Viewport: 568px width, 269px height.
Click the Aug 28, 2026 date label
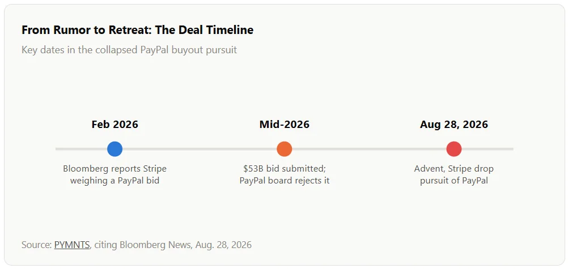pyautogui.click(x=454, y=125)
